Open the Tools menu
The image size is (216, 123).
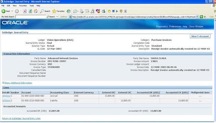32,6
